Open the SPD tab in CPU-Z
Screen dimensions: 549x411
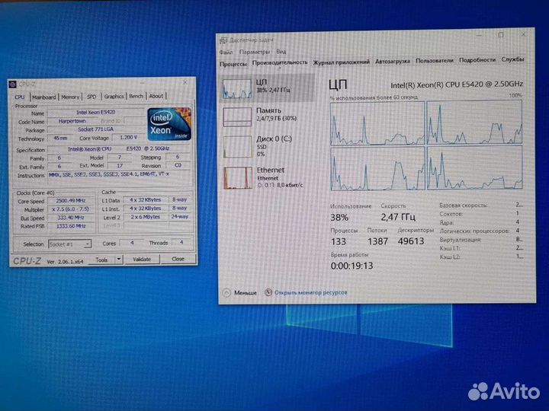91,97
